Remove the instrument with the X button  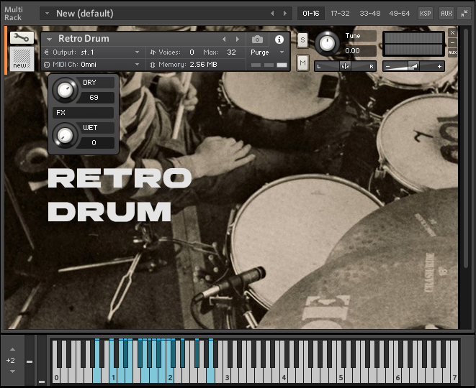pyautogui.click(x=452, y=33)
